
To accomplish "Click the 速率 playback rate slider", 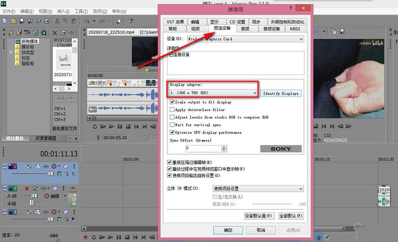I will click(54, 236).
